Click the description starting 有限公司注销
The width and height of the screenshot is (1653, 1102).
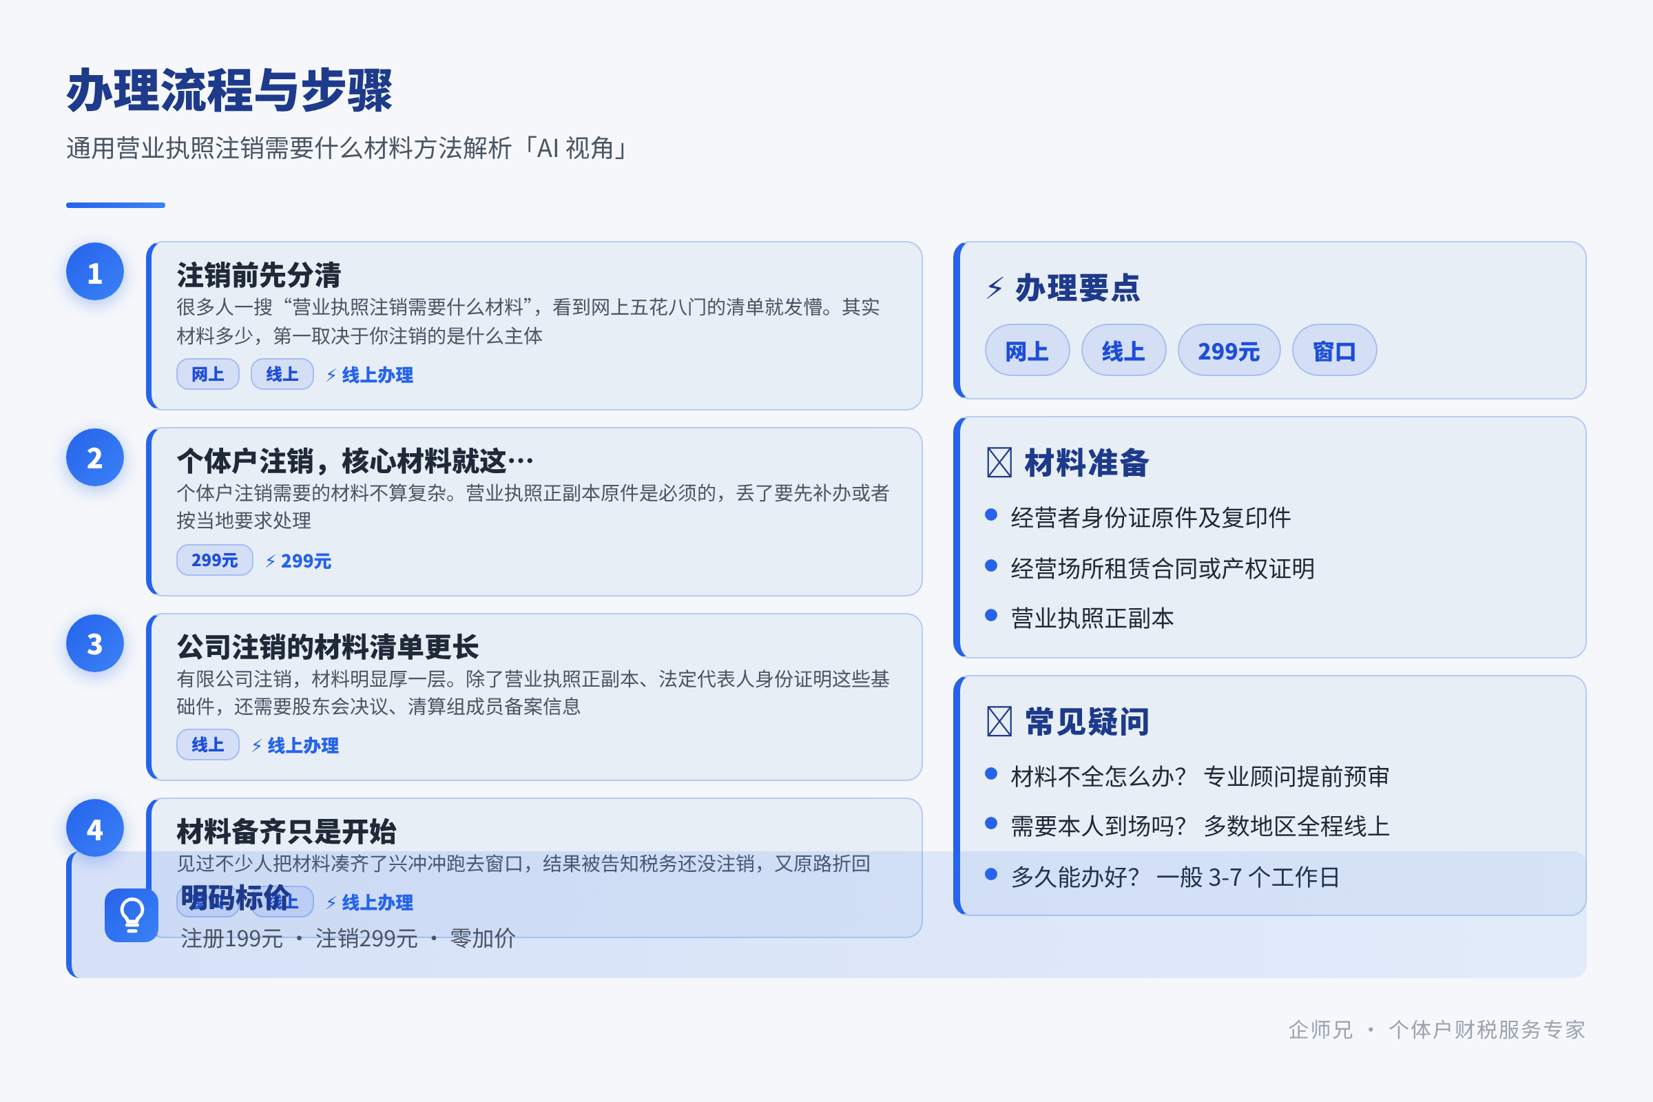[x=532, y=692]
